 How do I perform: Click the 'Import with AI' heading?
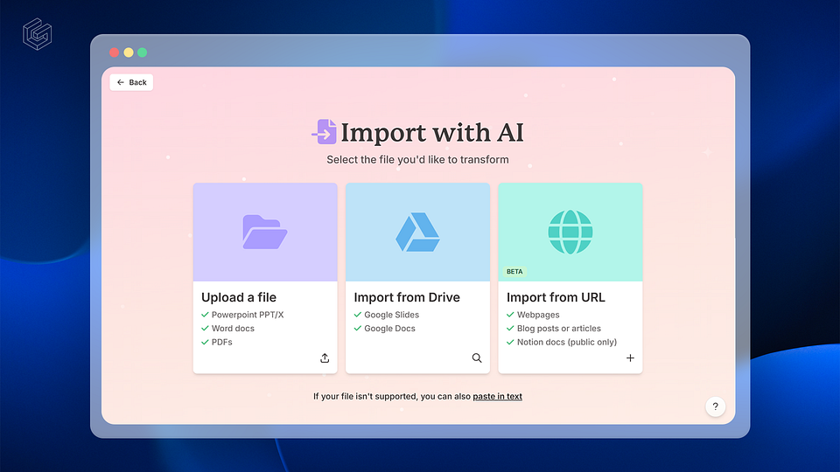431,133
